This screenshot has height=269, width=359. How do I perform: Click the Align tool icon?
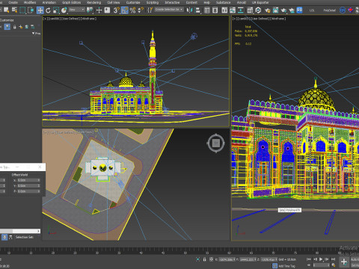coord(197,10)
